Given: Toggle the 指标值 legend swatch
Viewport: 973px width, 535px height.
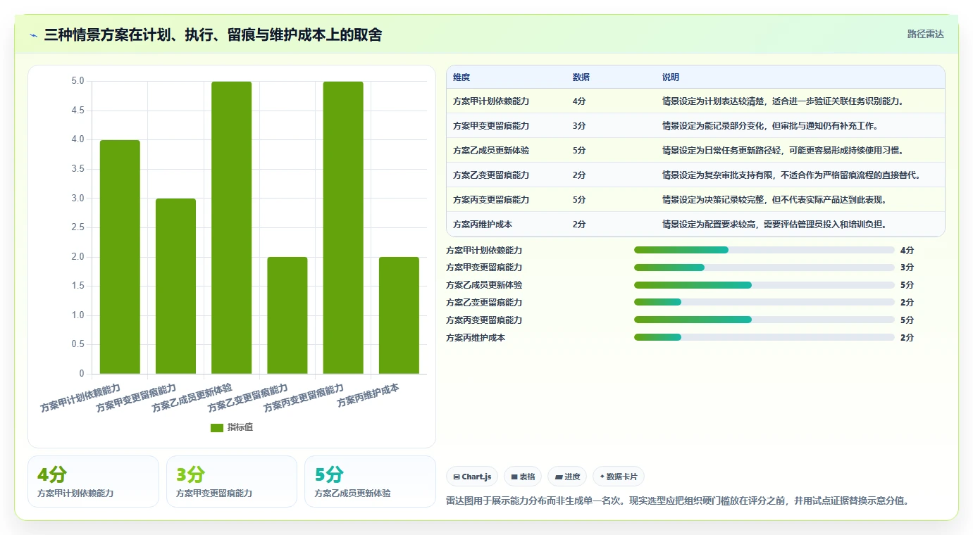Looking at the screenshot, I should coord(217,428).
